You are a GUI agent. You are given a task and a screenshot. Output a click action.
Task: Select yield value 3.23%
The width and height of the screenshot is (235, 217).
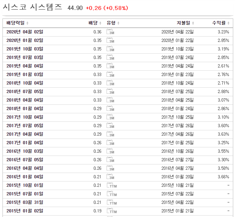(x=223, y=32)
